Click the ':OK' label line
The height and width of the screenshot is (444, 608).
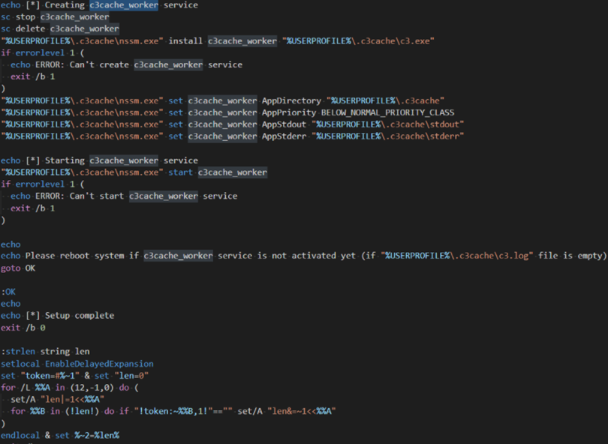(x=8, y=292)
